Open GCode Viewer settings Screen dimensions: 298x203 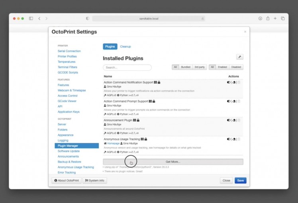pyautogui.click(x=67, y=101)
